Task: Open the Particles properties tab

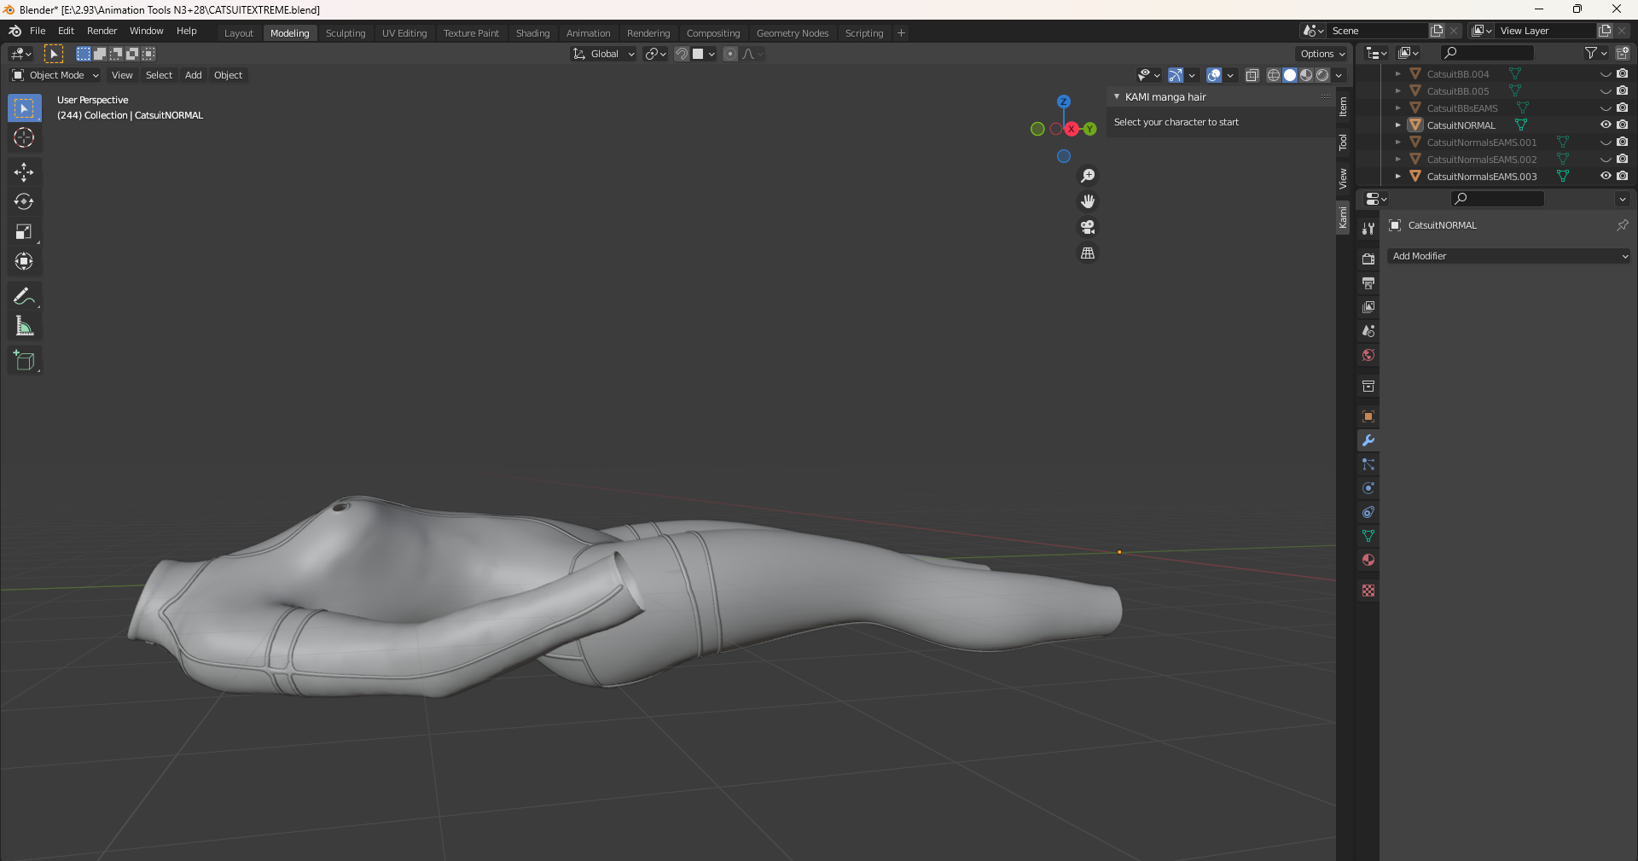Action: [x=1368, y=464]
